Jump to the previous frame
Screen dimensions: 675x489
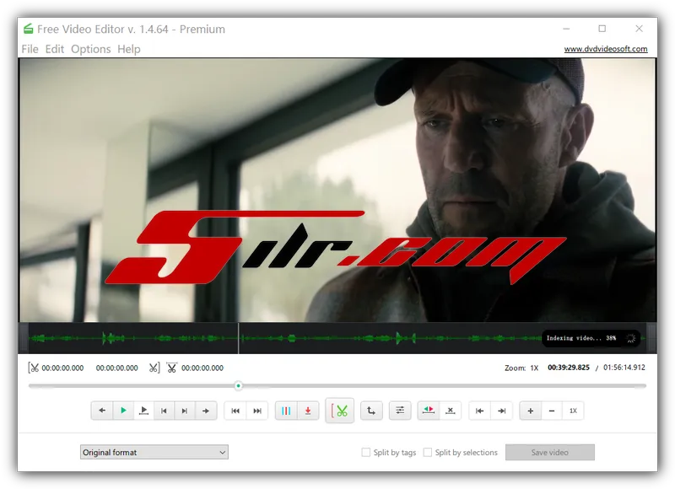[164, 411]
